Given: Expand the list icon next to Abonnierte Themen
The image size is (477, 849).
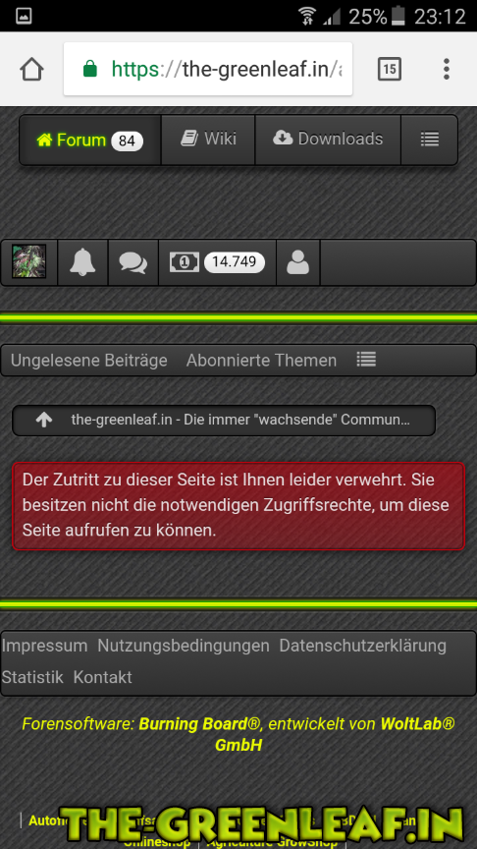Looking at the screenshot, I should [366, 359].
